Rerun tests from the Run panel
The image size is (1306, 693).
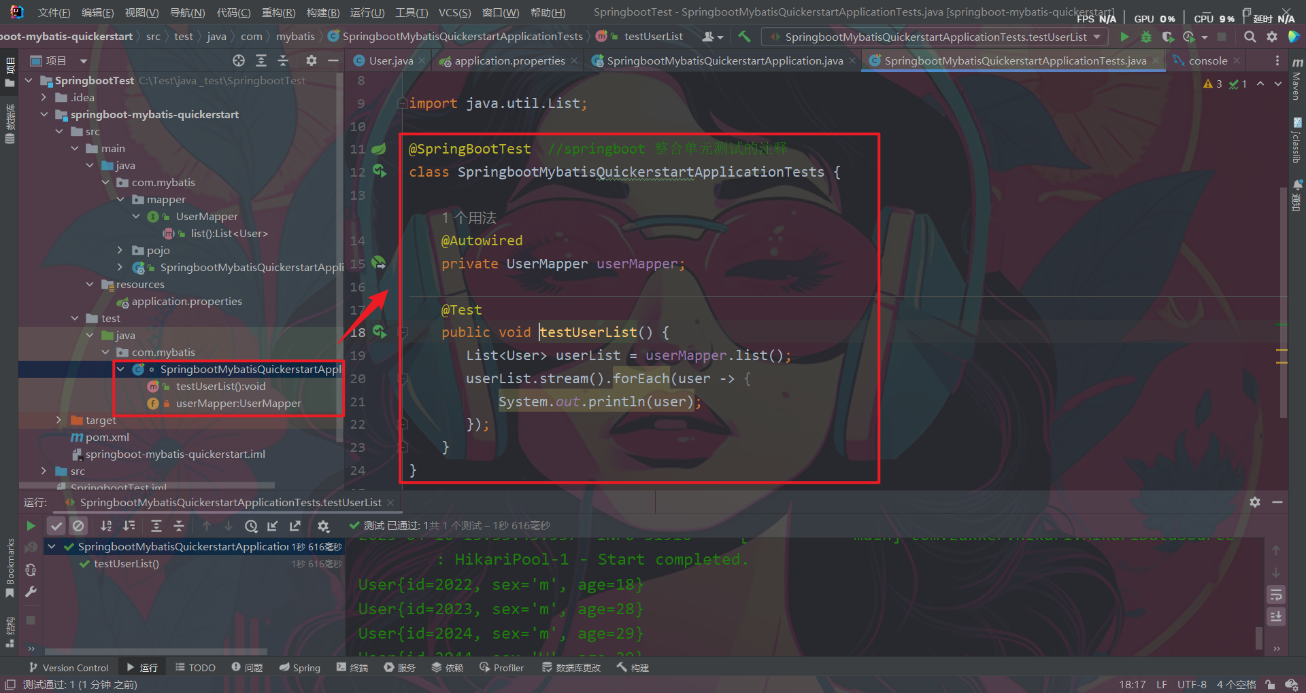pos(31,526)
